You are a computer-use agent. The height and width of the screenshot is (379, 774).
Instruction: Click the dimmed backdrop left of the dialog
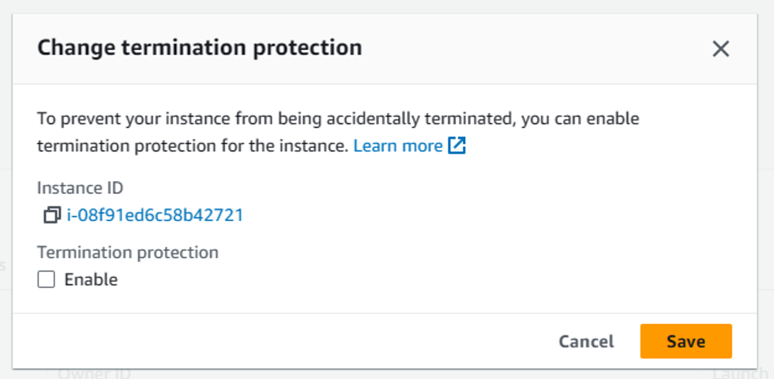tap(6, 193)
